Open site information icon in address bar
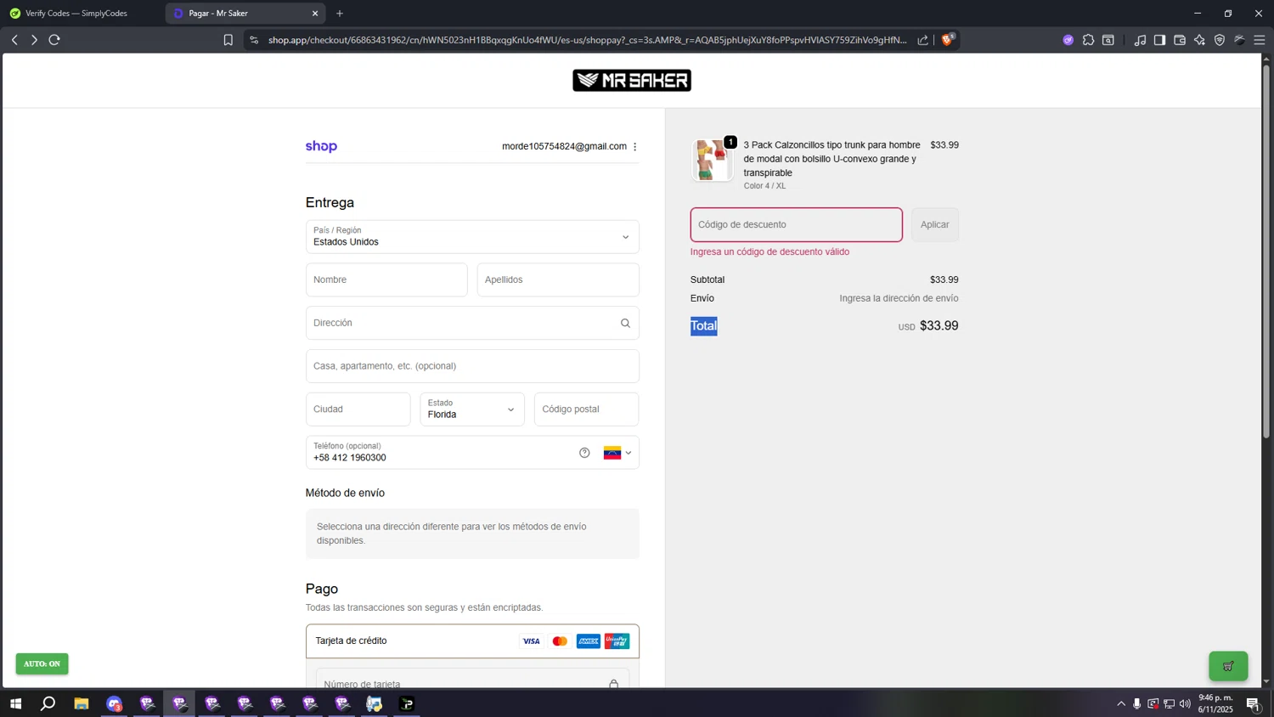 click(254, 40)
